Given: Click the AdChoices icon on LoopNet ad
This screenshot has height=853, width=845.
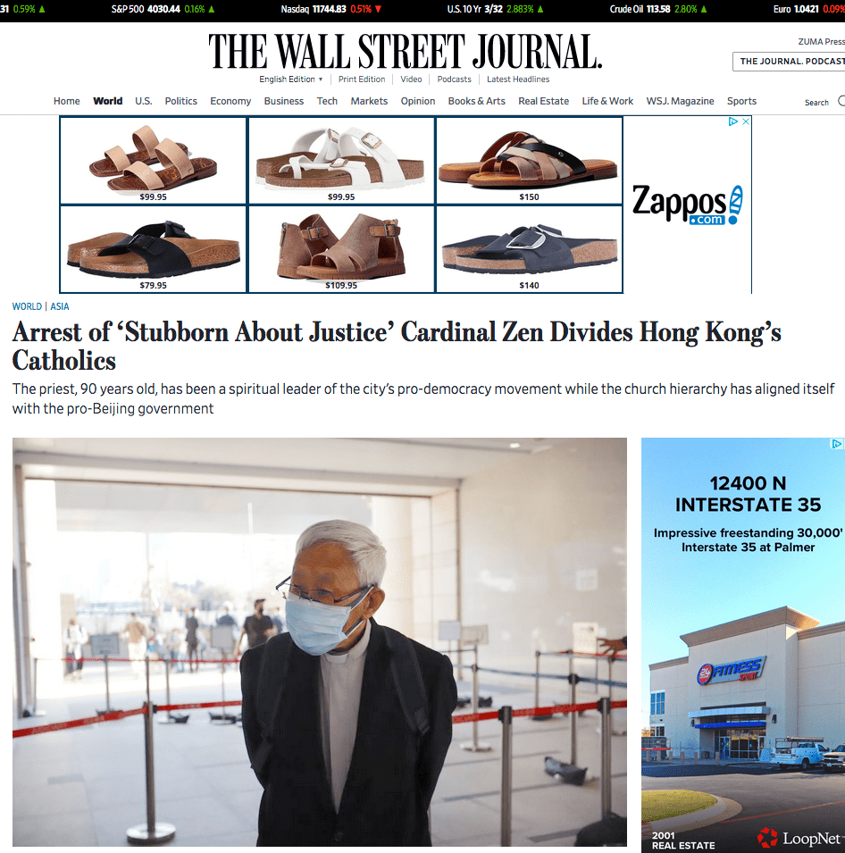Looking at the screenshot, I should click(837, 444).
